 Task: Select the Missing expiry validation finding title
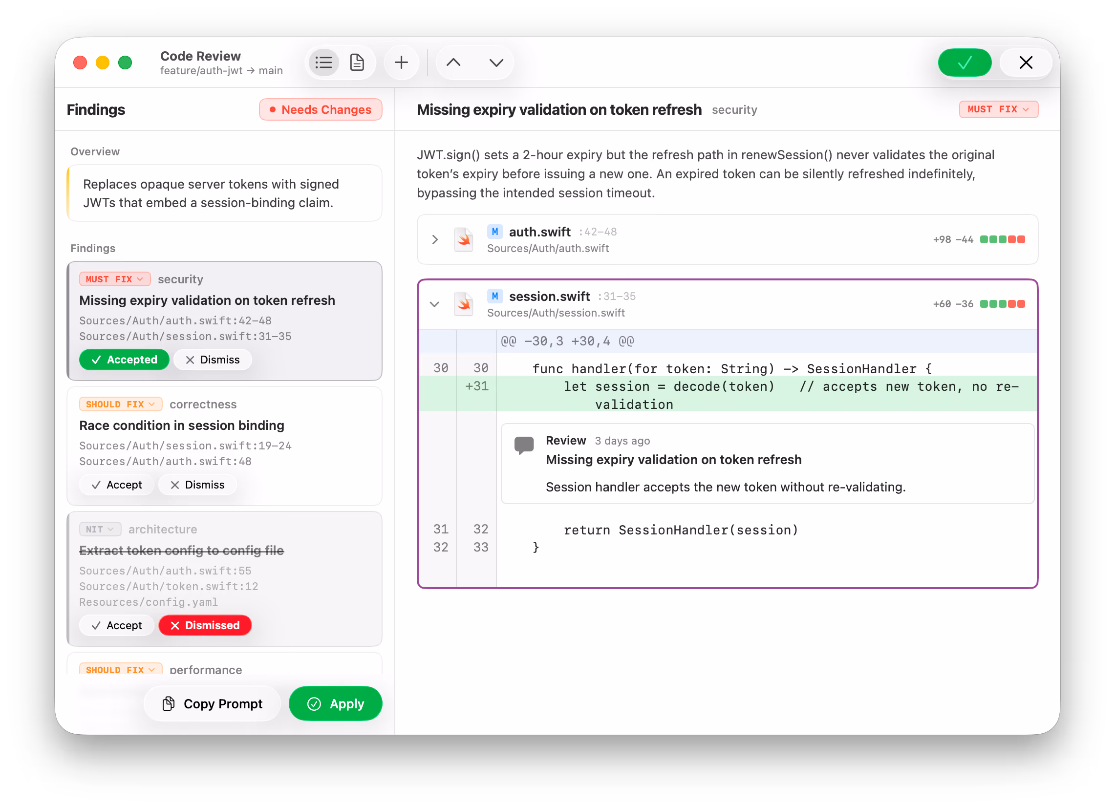coord(207,300)
